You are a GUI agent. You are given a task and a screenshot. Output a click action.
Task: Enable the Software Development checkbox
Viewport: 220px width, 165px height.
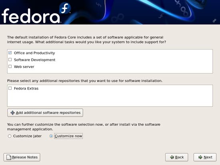tap(10, 60)
